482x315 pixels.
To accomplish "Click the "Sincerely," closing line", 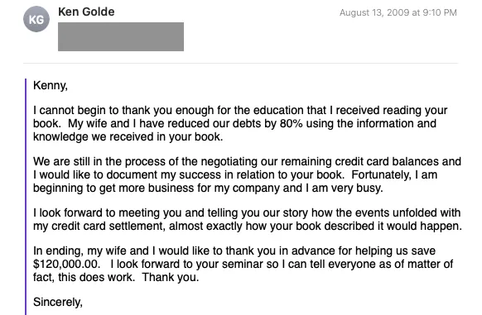I will [58, 302].
